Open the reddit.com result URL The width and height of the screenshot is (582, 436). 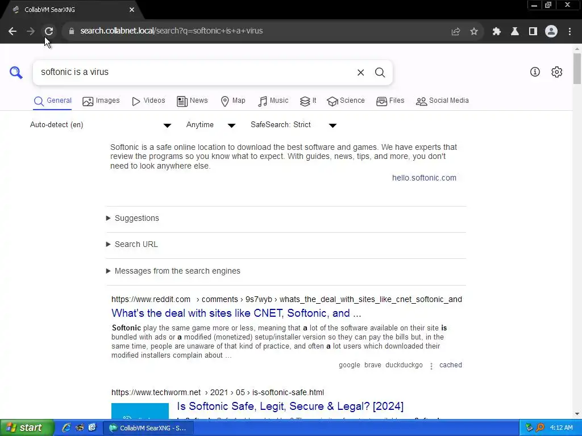286,300
